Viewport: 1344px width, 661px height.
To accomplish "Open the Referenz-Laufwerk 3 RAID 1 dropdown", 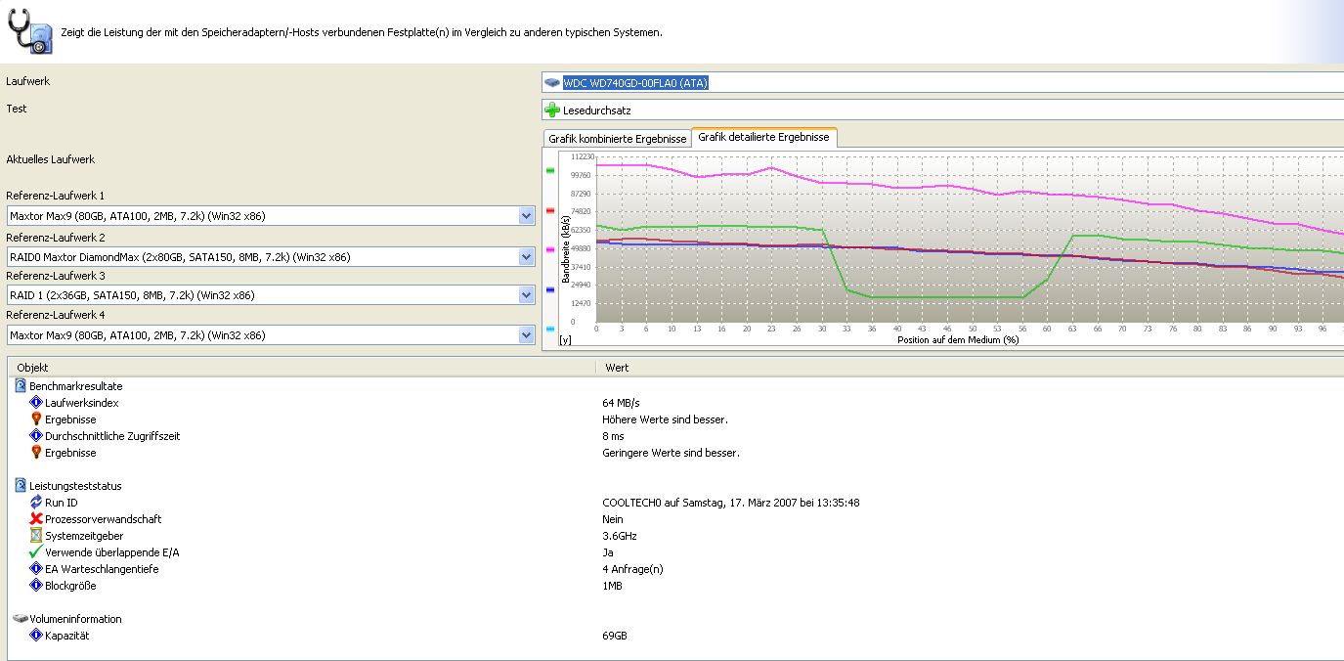I will click(x=527, y=295).
